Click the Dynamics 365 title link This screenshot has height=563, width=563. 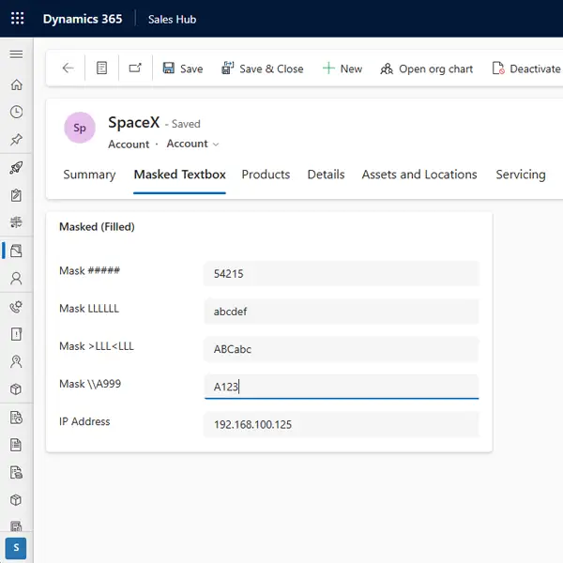click(x=83, y=19)
